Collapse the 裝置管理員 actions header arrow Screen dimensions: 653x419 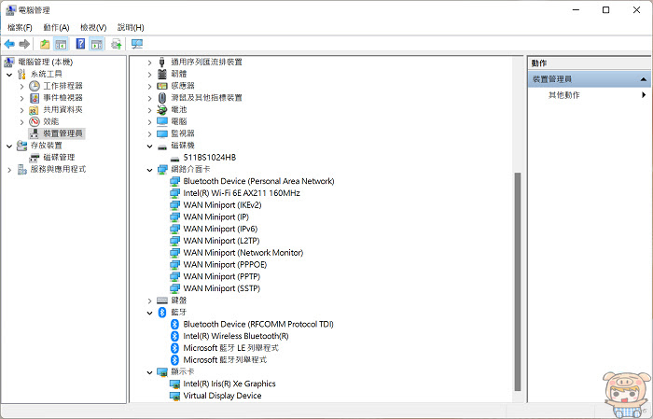(x=644, y=79)
